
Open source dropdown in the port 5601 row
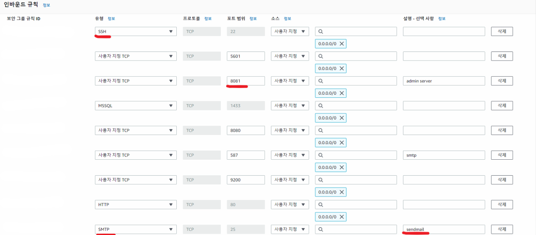(290, 56)
